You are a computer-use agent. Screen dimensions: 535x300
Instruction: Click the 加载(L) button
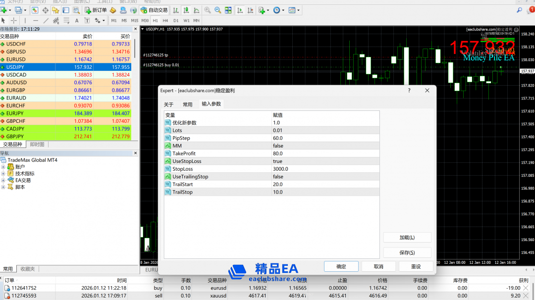coord(407,238)
